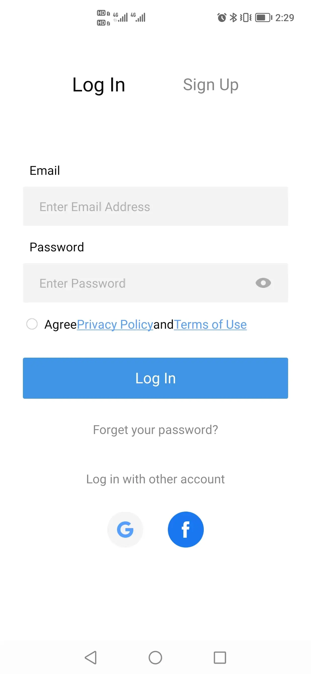Open the Terms of Use link

click(210, 324)
